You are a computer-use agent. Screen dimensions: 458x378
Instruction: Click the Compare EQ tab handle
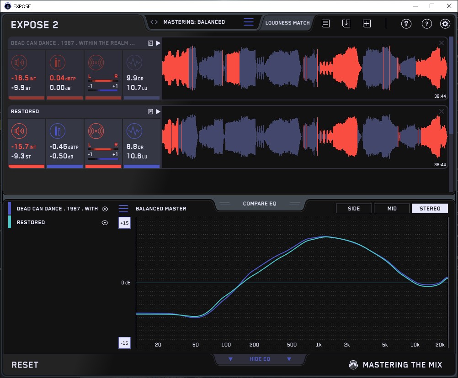click(259, 204)
